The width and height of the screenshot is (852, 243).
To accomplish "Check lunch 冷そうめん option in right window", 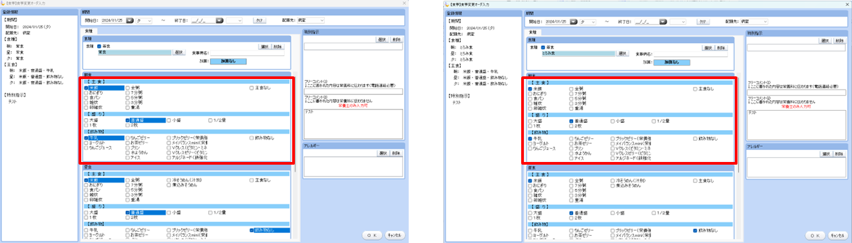I will (x=613, y=181).
